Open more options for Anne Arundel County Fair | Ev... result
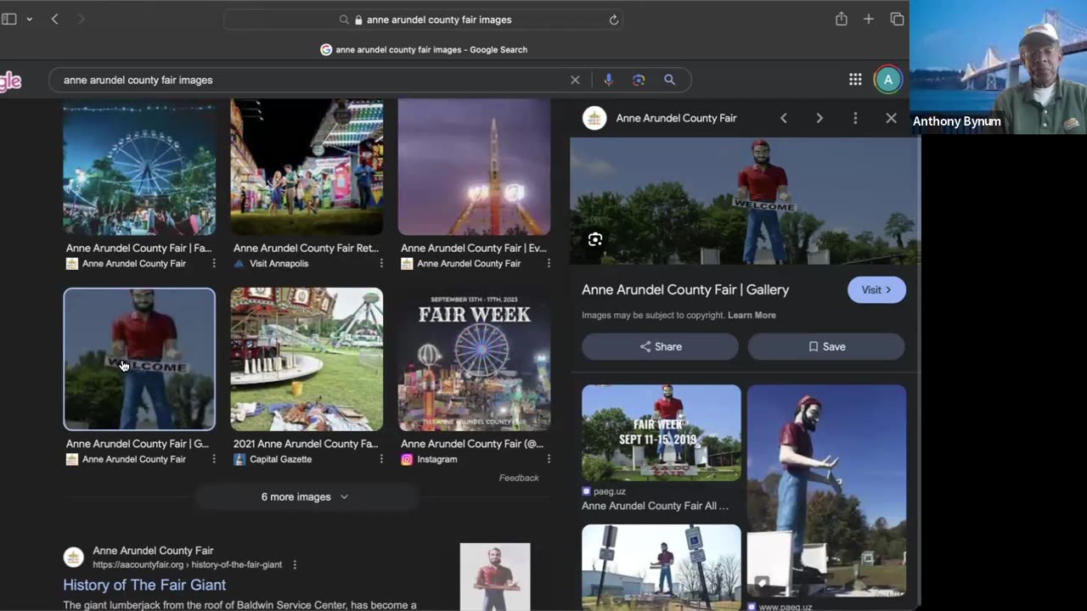The height and width of the screenshot is (611, 1087). click(549, 263)
